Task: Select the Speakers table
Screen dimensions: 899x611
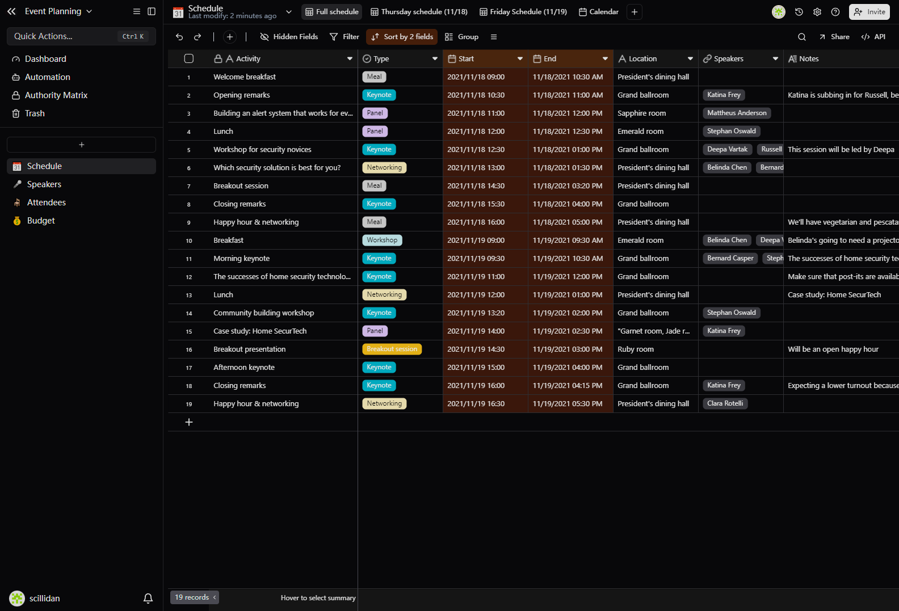Action: [81, 184]
